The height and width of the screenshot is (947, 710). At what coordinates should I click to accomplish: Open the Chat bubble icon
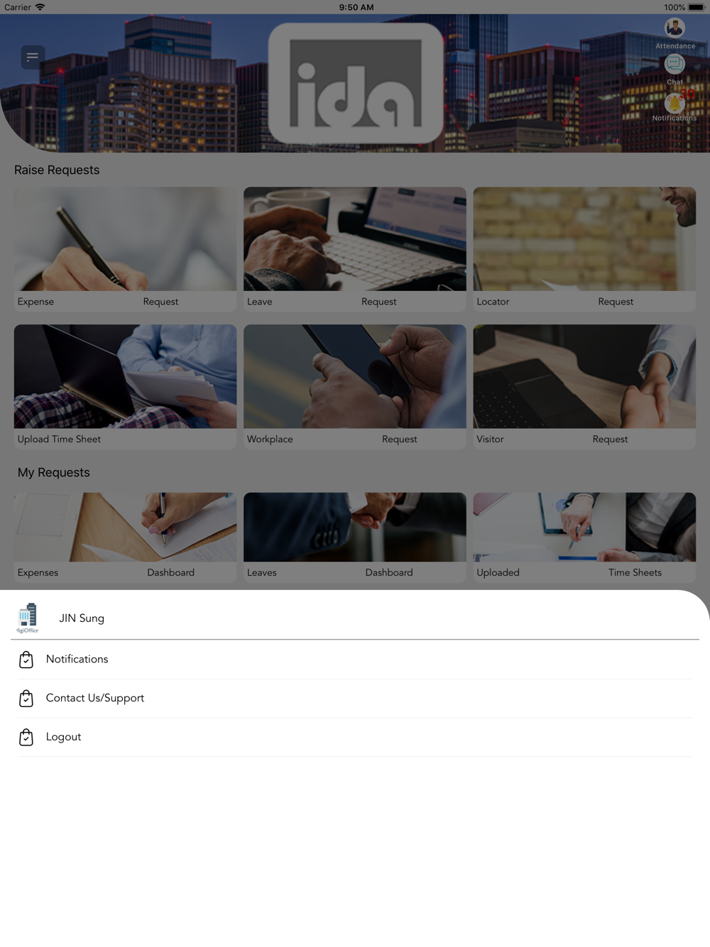pos(674,64)
